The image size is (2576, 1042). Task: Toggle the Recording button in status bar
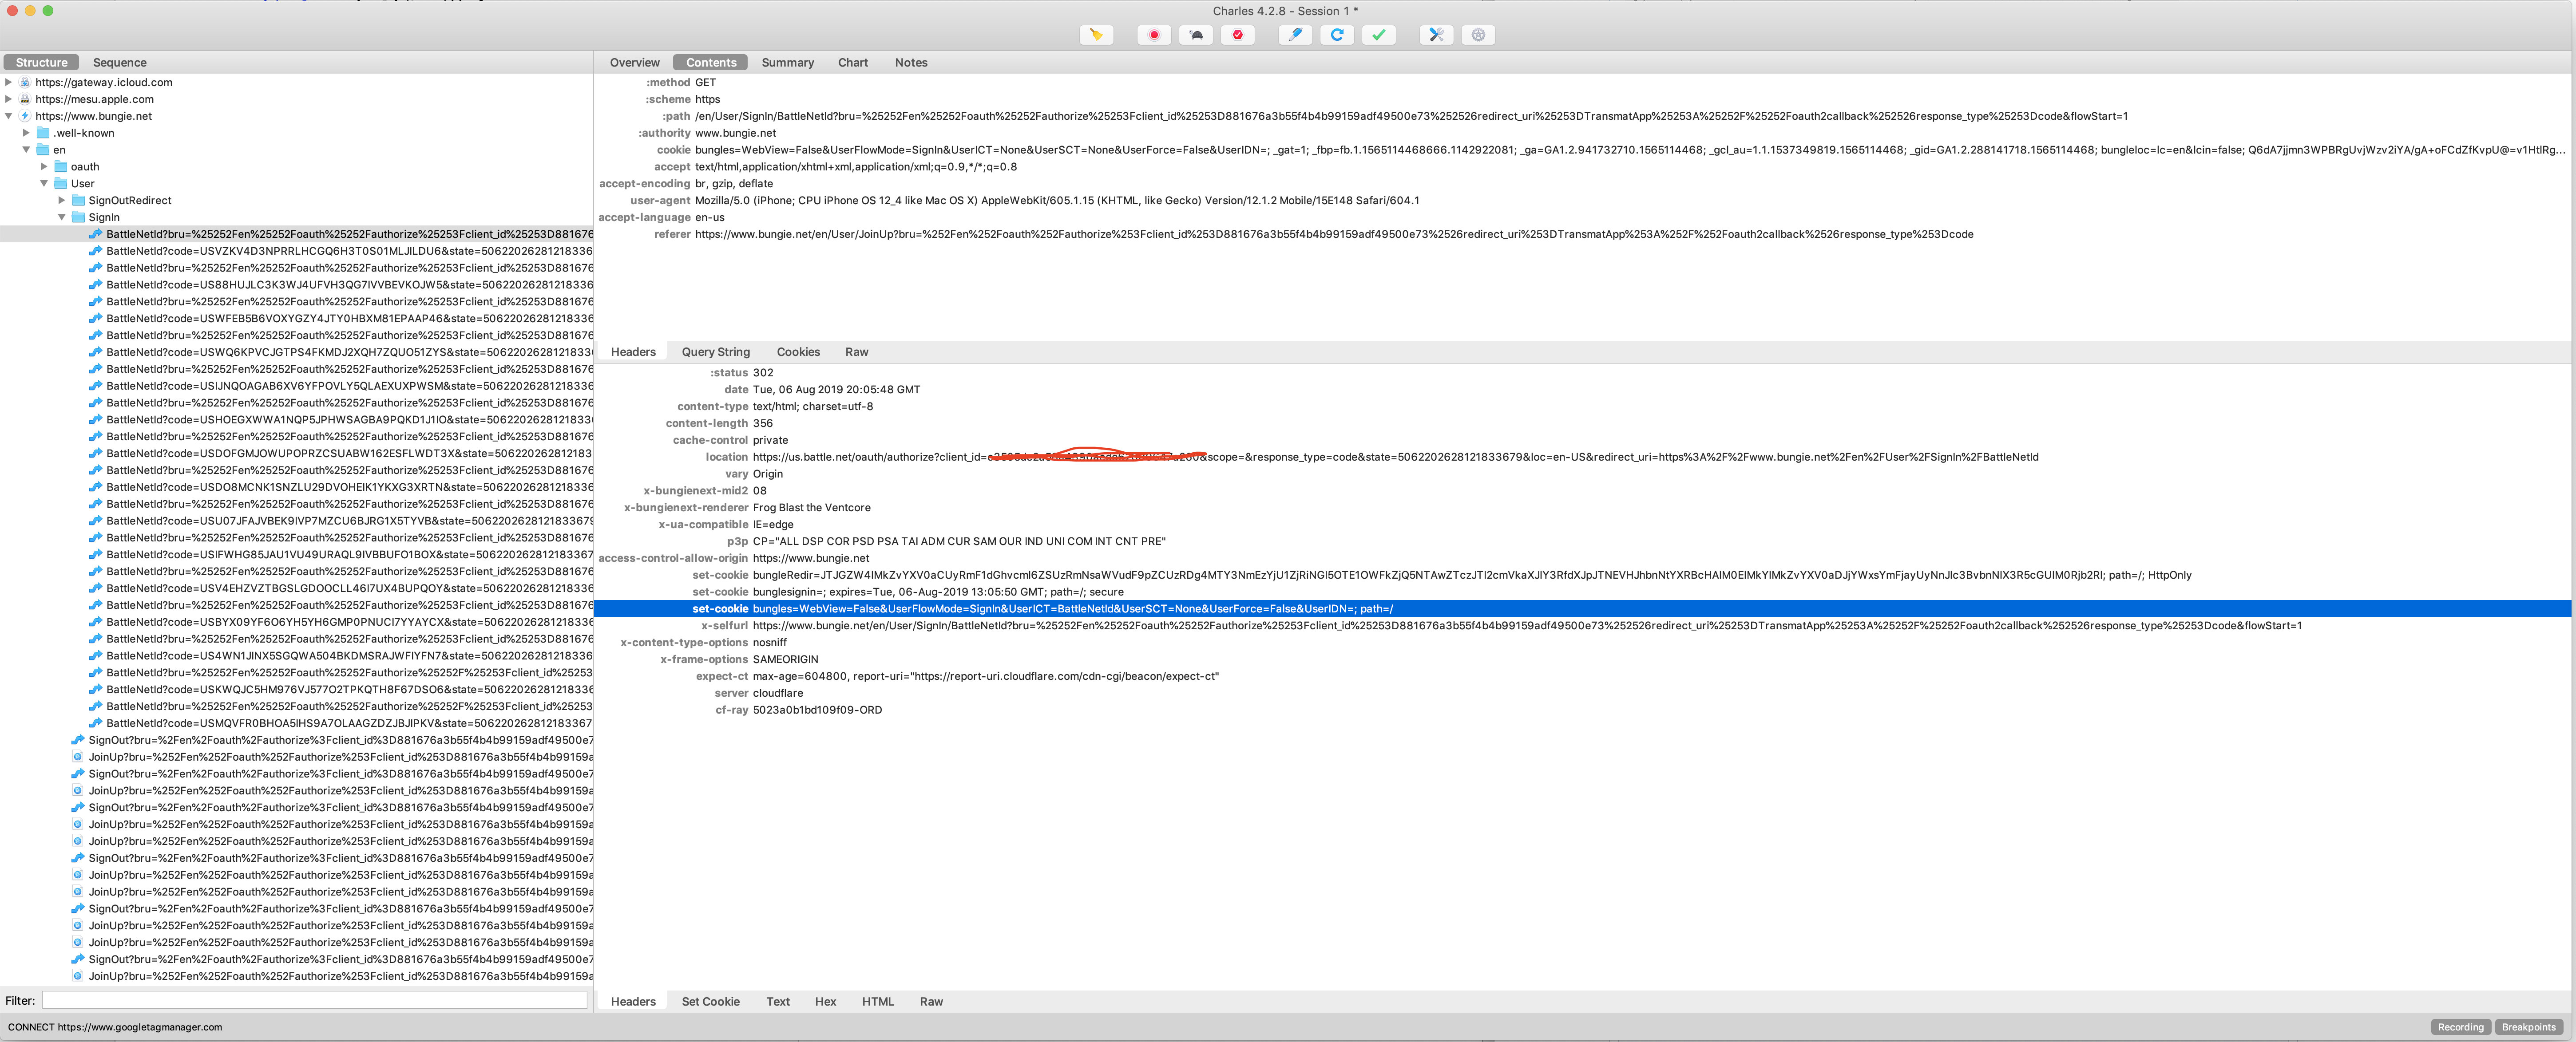(x=2460, y=1027)
